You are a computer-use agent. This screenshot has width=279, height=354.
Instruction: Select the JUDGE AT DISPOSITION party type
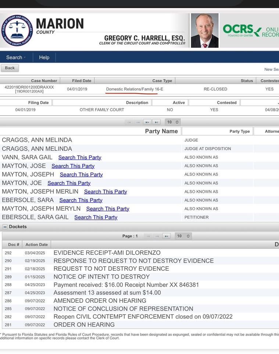pyautogui.click(x=208, y=149)
